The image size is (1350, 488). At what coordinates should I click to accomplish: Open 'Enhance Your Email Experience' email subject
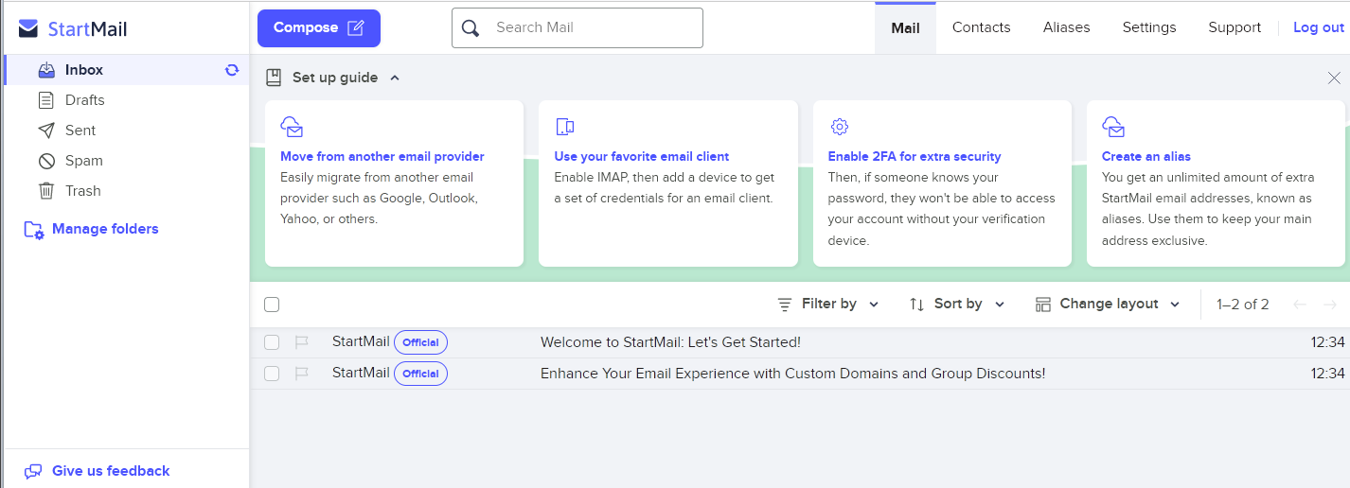pos(792,374)
